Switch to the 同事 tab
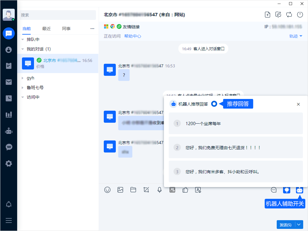Image resolution: width=308 pixels, height=231 pixels. [x=66, y=29]
